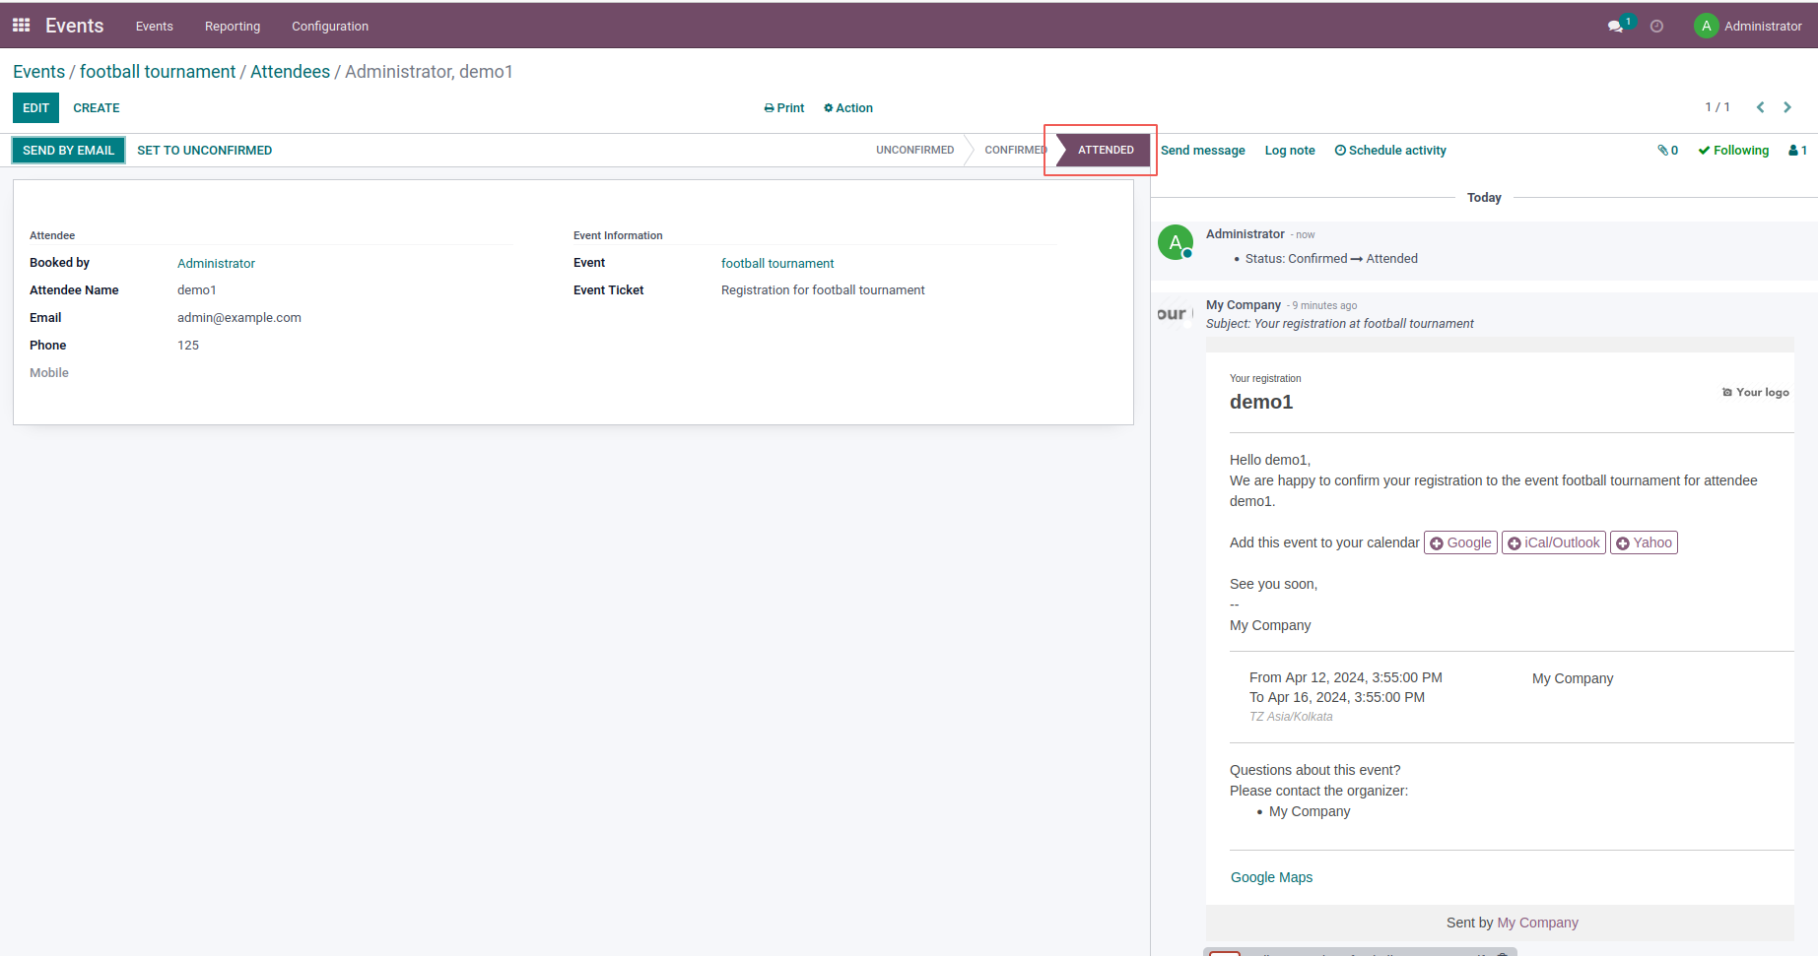Click the Create button
The height and width of the screenshot is (956, 1818).
pos(97,108)
